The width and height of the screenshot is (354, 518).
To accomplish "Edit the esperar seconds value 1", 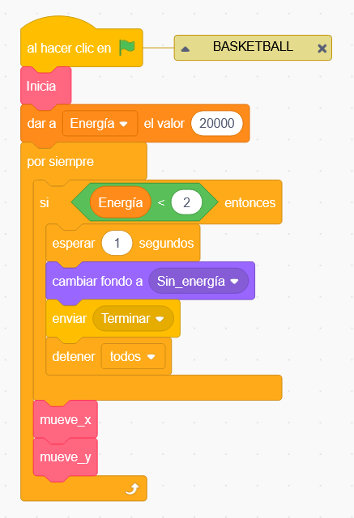I will (x=117, y=243).
